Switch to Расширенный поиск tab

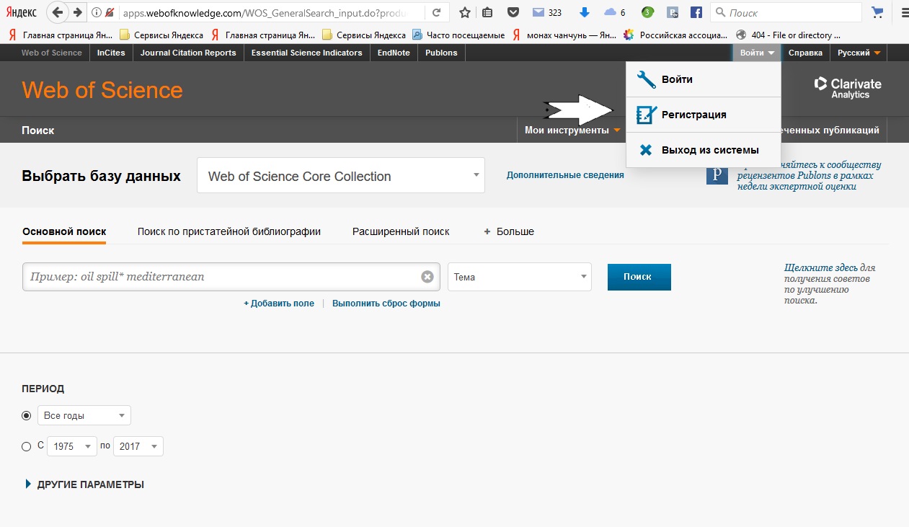(401, 231)
